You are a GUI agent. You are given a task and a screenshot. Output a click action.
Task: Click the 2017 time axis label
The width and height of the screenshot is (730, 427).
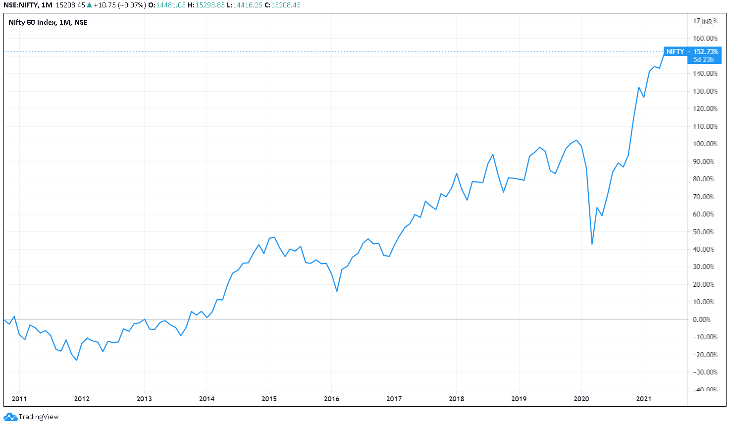(x=394, y=399)
